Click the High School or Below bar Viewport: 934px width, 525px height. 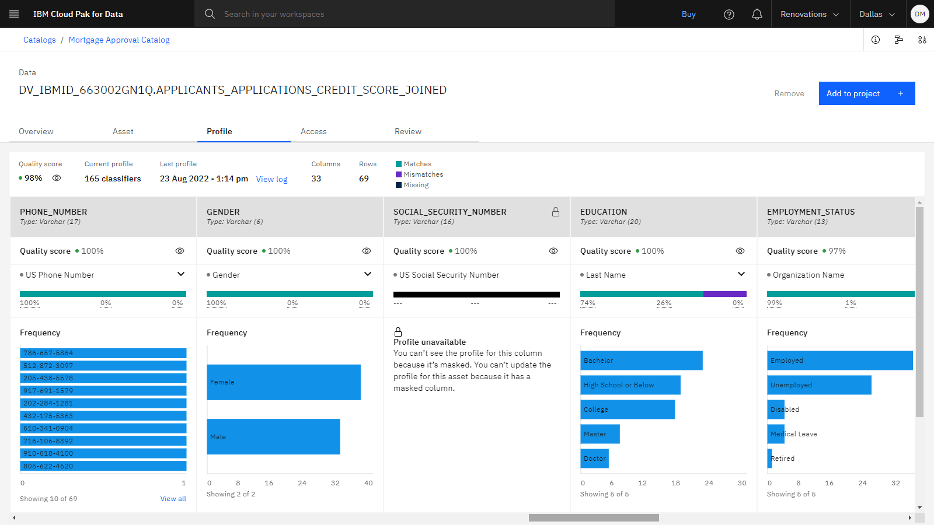coord(630,385)
